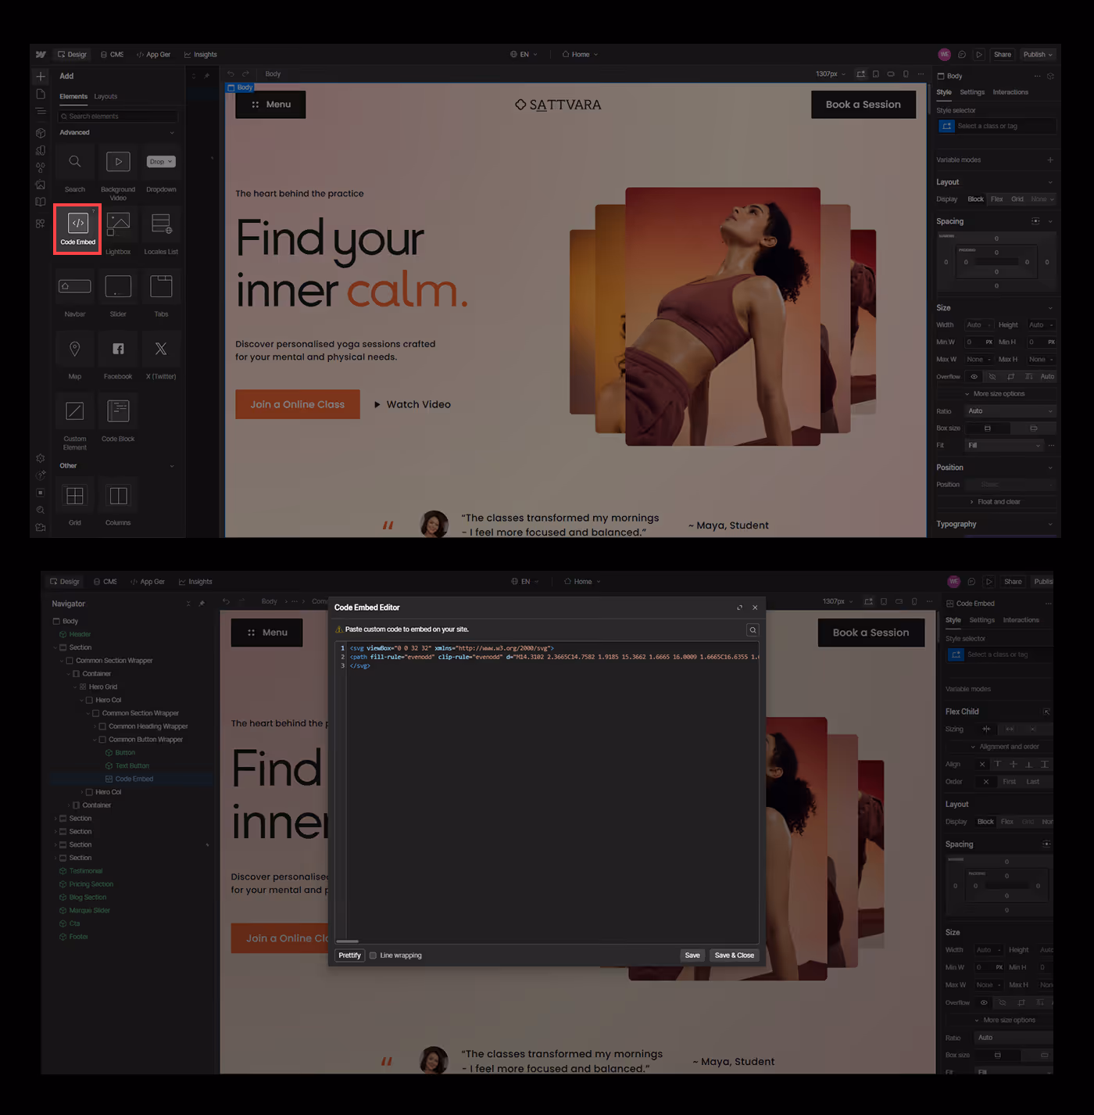Select the Code Block element
1094x1115 pixels.
pyautogui.click(x=118, y=418)
